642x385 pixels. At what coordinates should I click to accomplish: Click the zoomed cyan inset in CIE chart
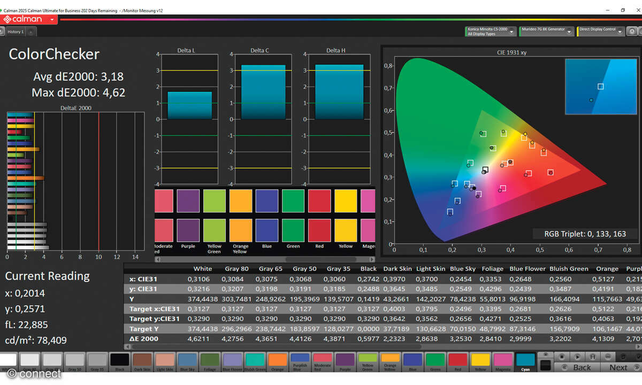[x=601, y=87]
